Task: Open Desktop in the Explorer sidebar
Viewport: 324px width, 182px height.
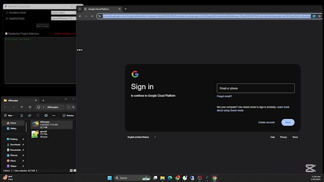Action: point(14,139)
